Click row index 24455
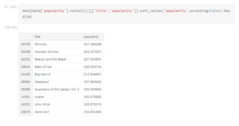 point(26,74)
